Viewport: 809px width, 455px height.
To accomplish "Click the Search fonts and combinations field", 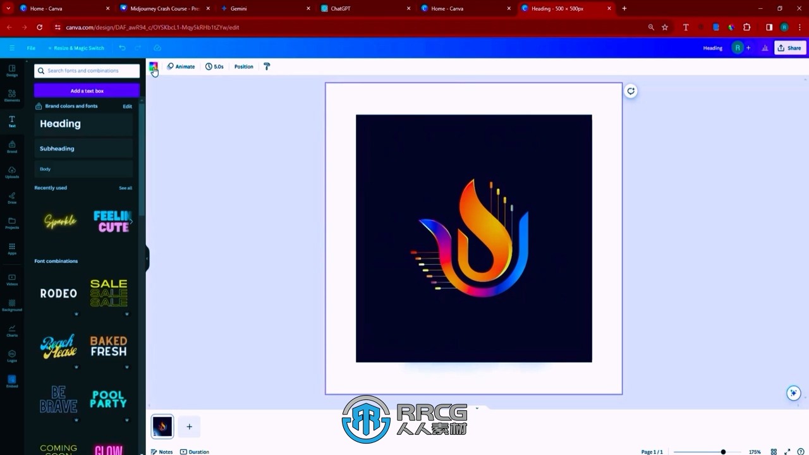I will (x=87, y=71).
